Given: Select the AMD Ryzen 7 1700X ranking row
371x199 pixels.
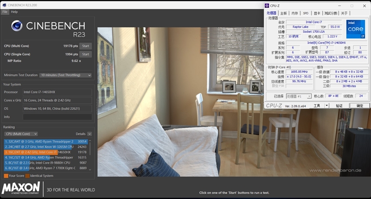Looking at the screenshot, I should point(46,168).
